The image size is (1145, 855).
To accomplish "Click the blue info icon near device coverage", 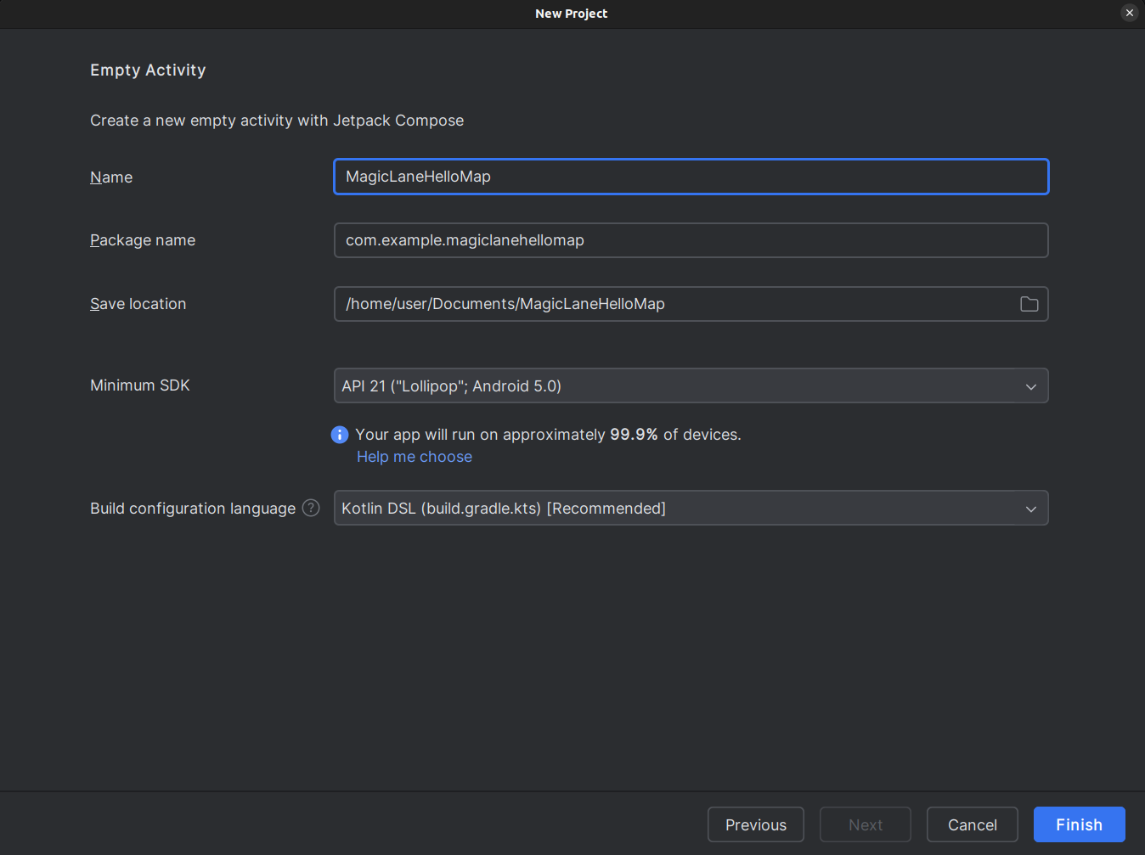I will click(x=340, y=435).
